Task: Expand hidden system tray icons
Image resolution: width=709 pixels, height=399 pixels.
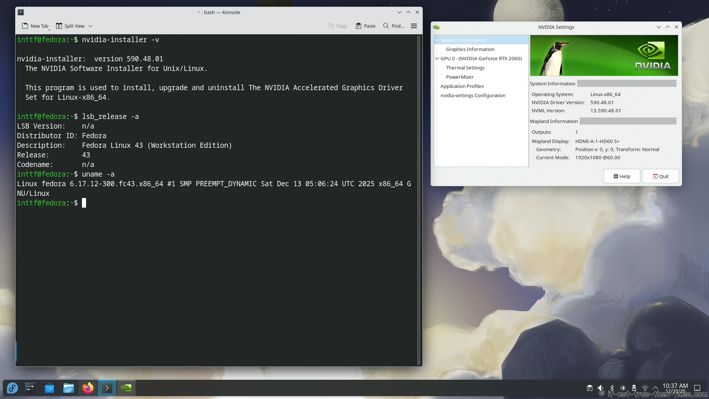Action: [655, 388]
